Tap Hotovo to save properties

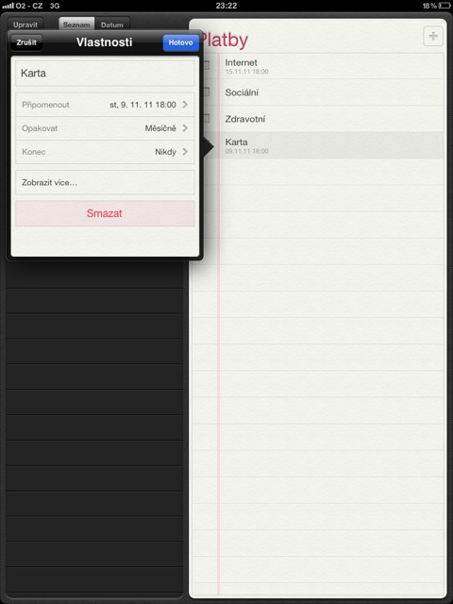tap(180, 42)
